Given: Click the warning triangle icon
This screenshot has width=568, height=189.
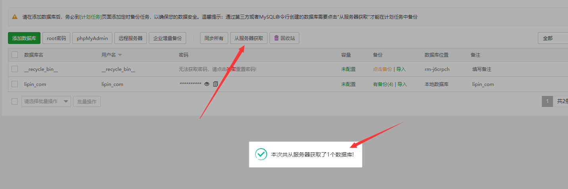Looking at the screenshot, I should click(x=15, y=17).
